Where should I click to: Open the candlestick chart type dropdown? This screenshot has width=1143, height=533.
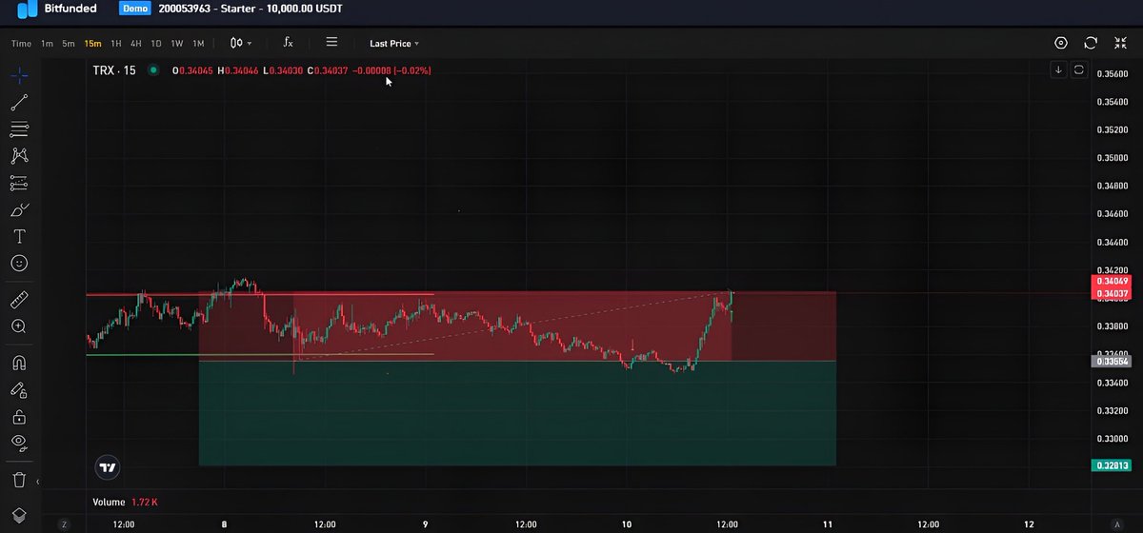coord(241,44)
